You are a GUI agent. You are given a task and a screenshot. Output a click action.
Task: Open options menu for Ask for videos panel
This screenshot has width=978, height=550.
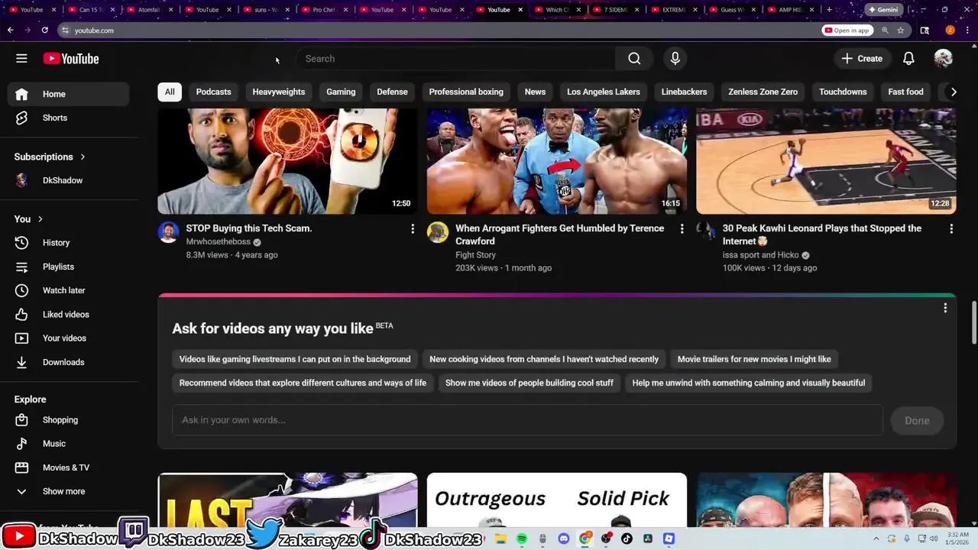coord(945,308)
